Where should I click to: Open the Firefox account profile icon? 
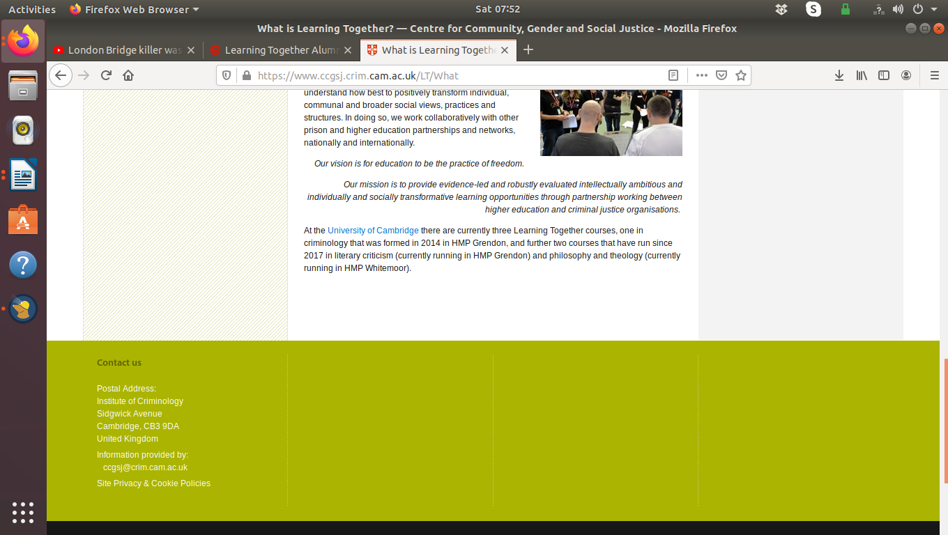click(x=906, y=75)
